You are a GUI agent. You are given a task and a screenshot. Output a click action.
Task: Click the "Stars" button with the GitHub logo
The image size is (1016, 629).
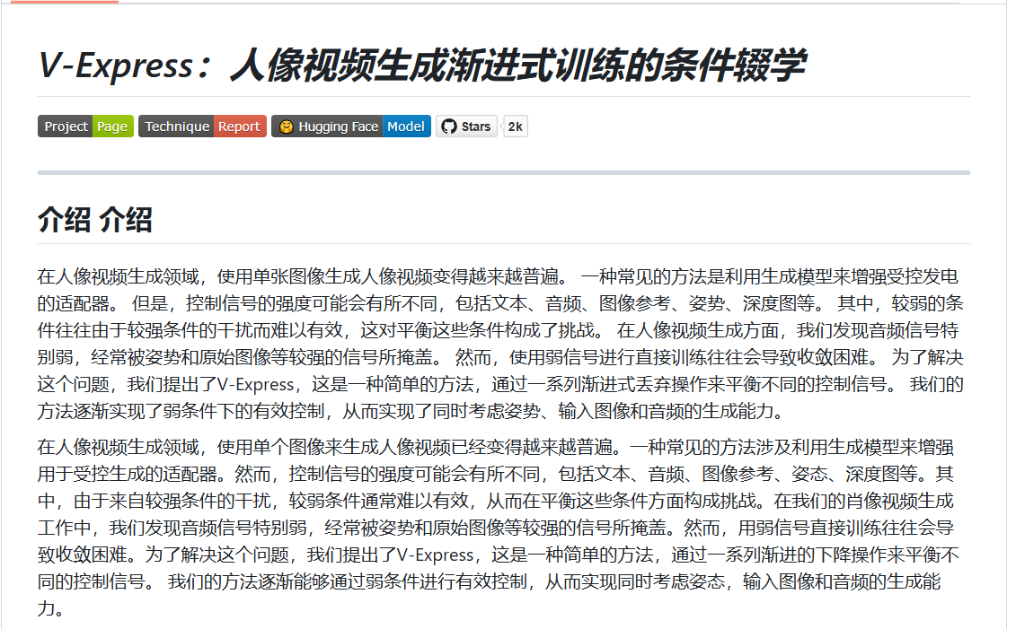tap(466, 126)
